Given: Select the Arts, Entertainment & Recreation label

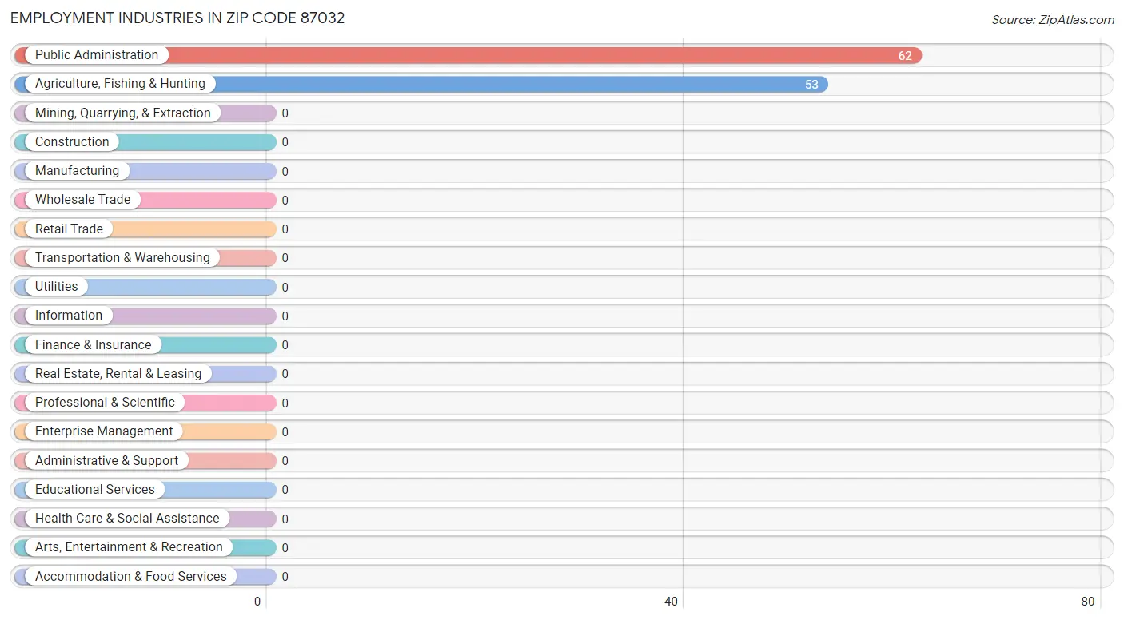Looking at the screenshot, I should 129,547.
